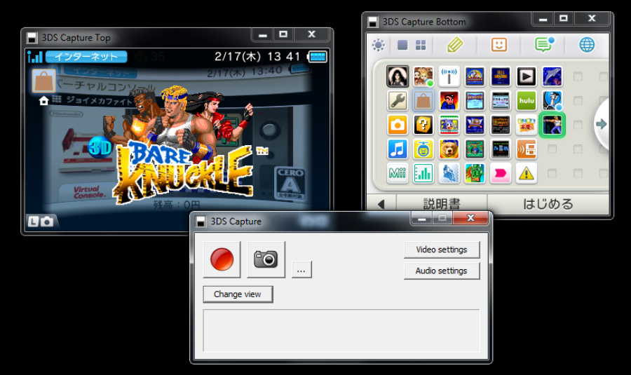Click the 3DS Capture Top window title
This screenshot has height=375, width=631.
[76, 38]
